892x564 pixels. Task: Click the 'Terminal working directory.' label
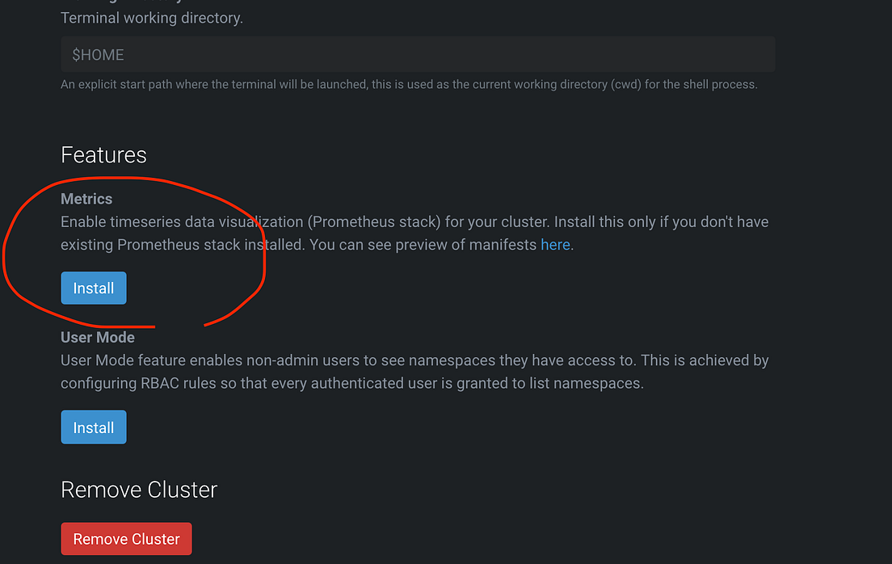(152, 19)
